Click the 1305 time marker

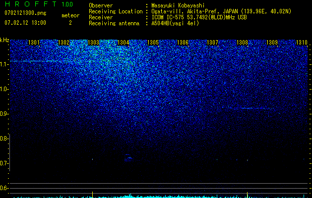pos(153,42)
